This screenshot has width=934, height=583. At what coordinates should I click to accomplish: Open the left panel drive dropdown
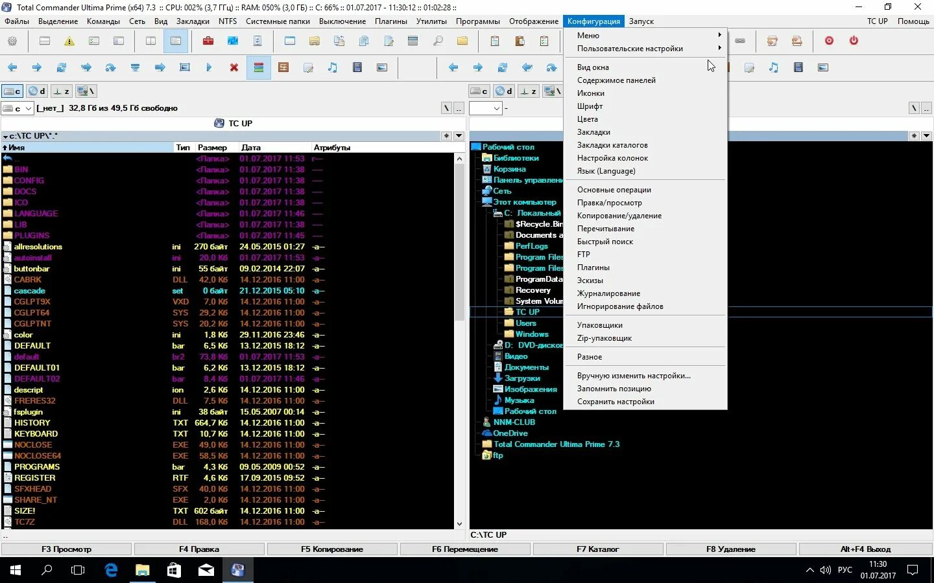coord(18,108)
